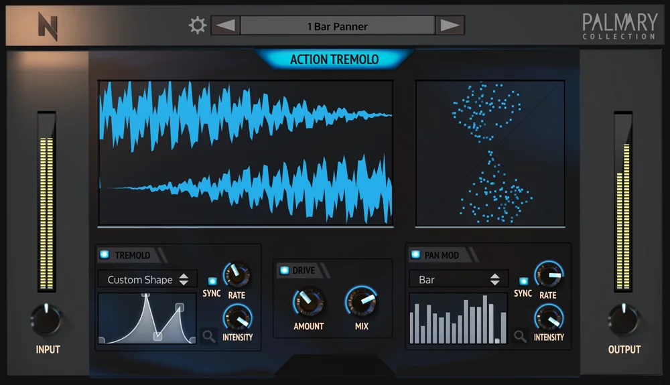Click the Input level knob
This screenshot has width=670, height=385.
(x=47, y=319)
